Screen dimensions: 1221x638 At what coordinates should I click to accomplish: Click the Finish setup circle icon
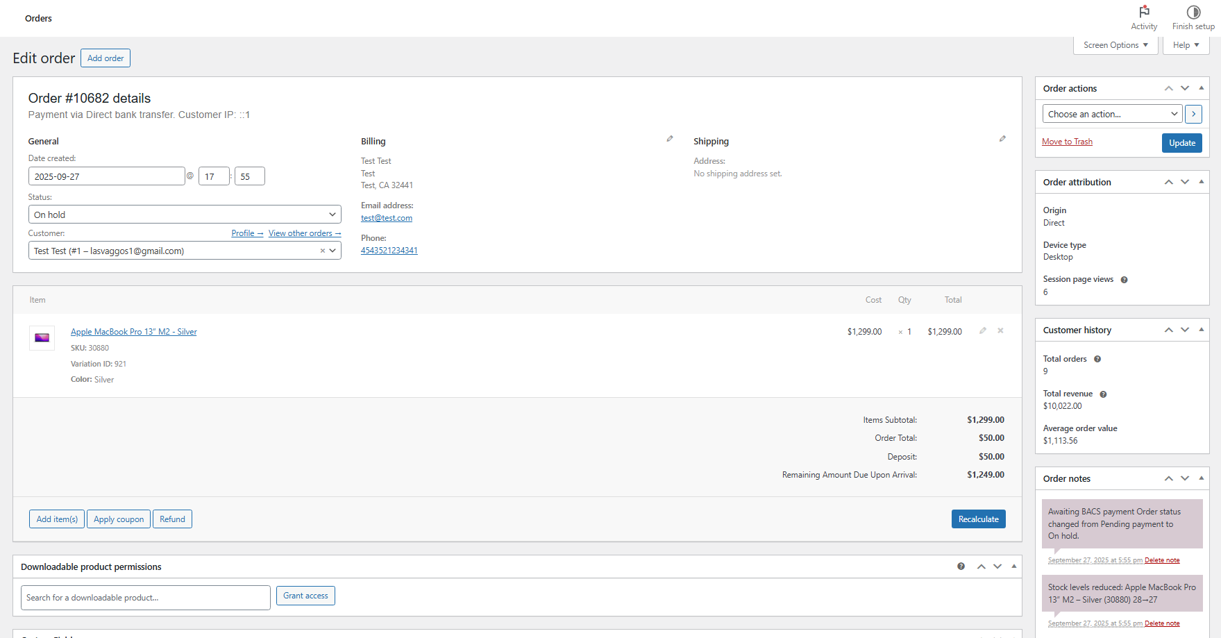1193,12
